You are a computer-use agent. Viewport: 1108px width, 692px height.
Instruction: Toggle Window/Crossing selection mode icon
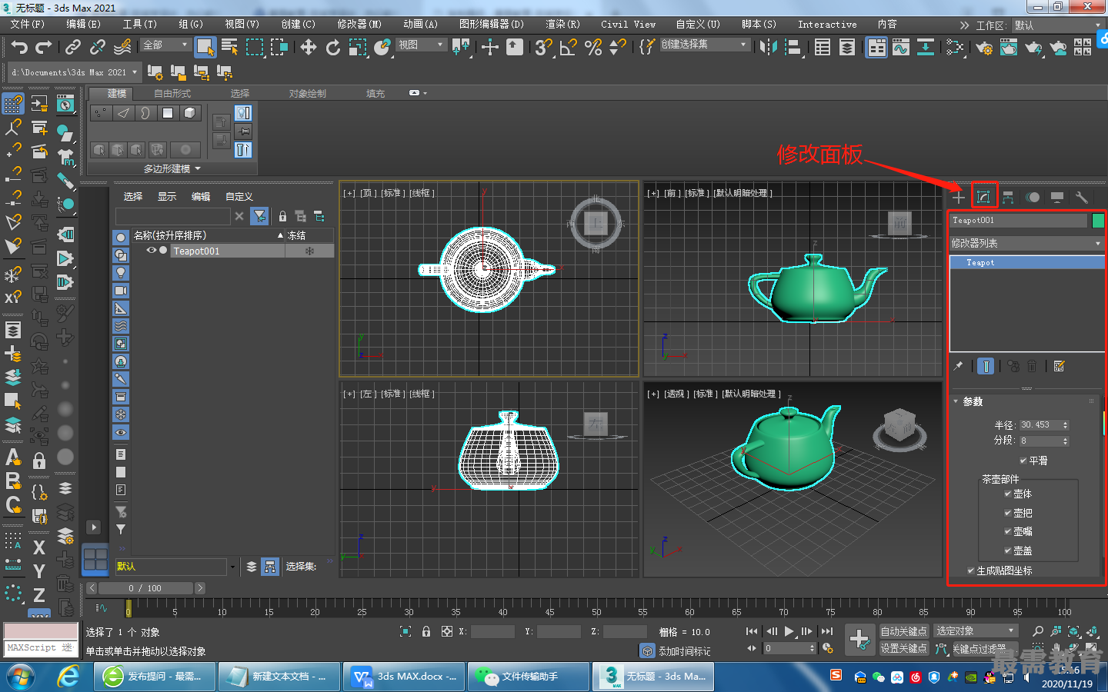point(279,48)
